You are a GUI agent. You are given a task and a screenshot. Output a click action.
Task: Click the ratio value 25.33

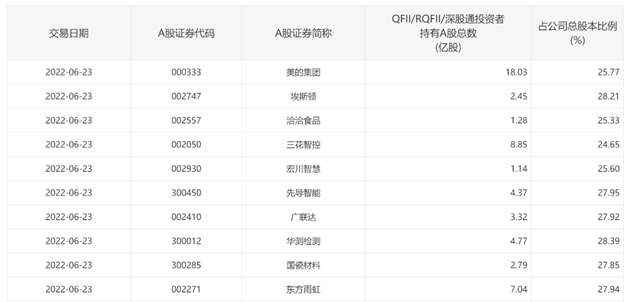point(609,121)
